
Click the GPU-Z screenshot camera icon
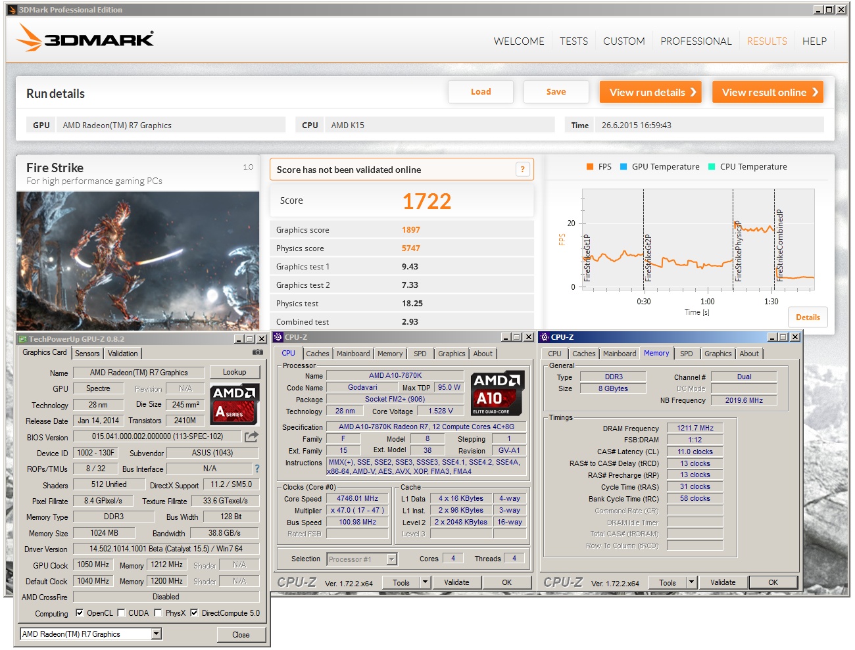(x=258, y=352)
